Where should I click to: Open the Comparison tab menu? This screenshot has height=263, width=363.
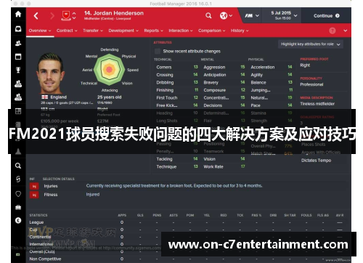(x=212, y=31)
